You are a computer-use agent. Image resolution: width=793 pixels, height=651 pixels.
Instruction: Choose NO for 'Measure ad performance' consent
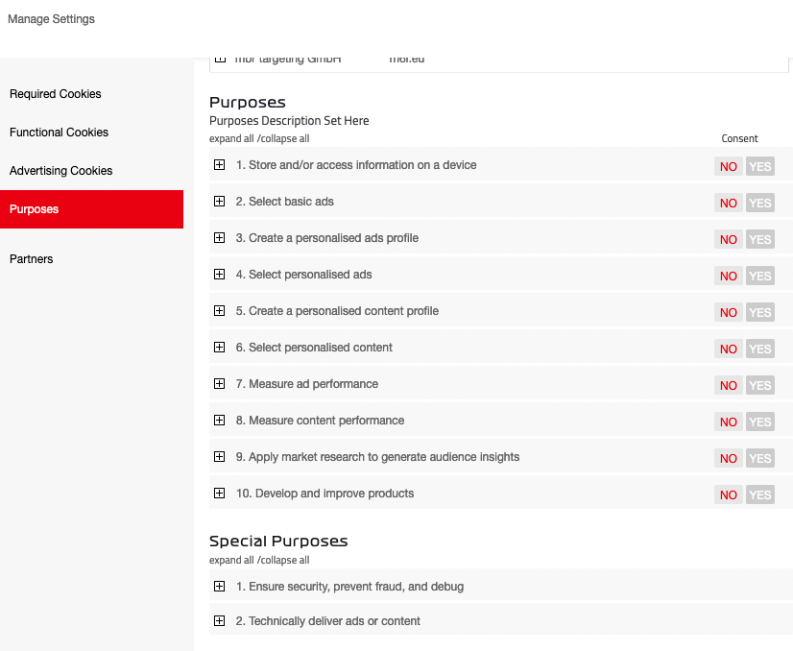tap(729, 385)
